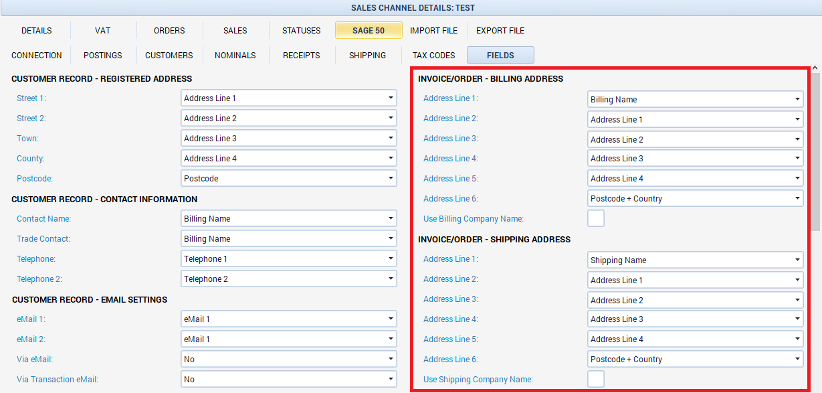
Task: Click the 'Use Billing Company Name:' label
Action: click(x=474, y=219)
